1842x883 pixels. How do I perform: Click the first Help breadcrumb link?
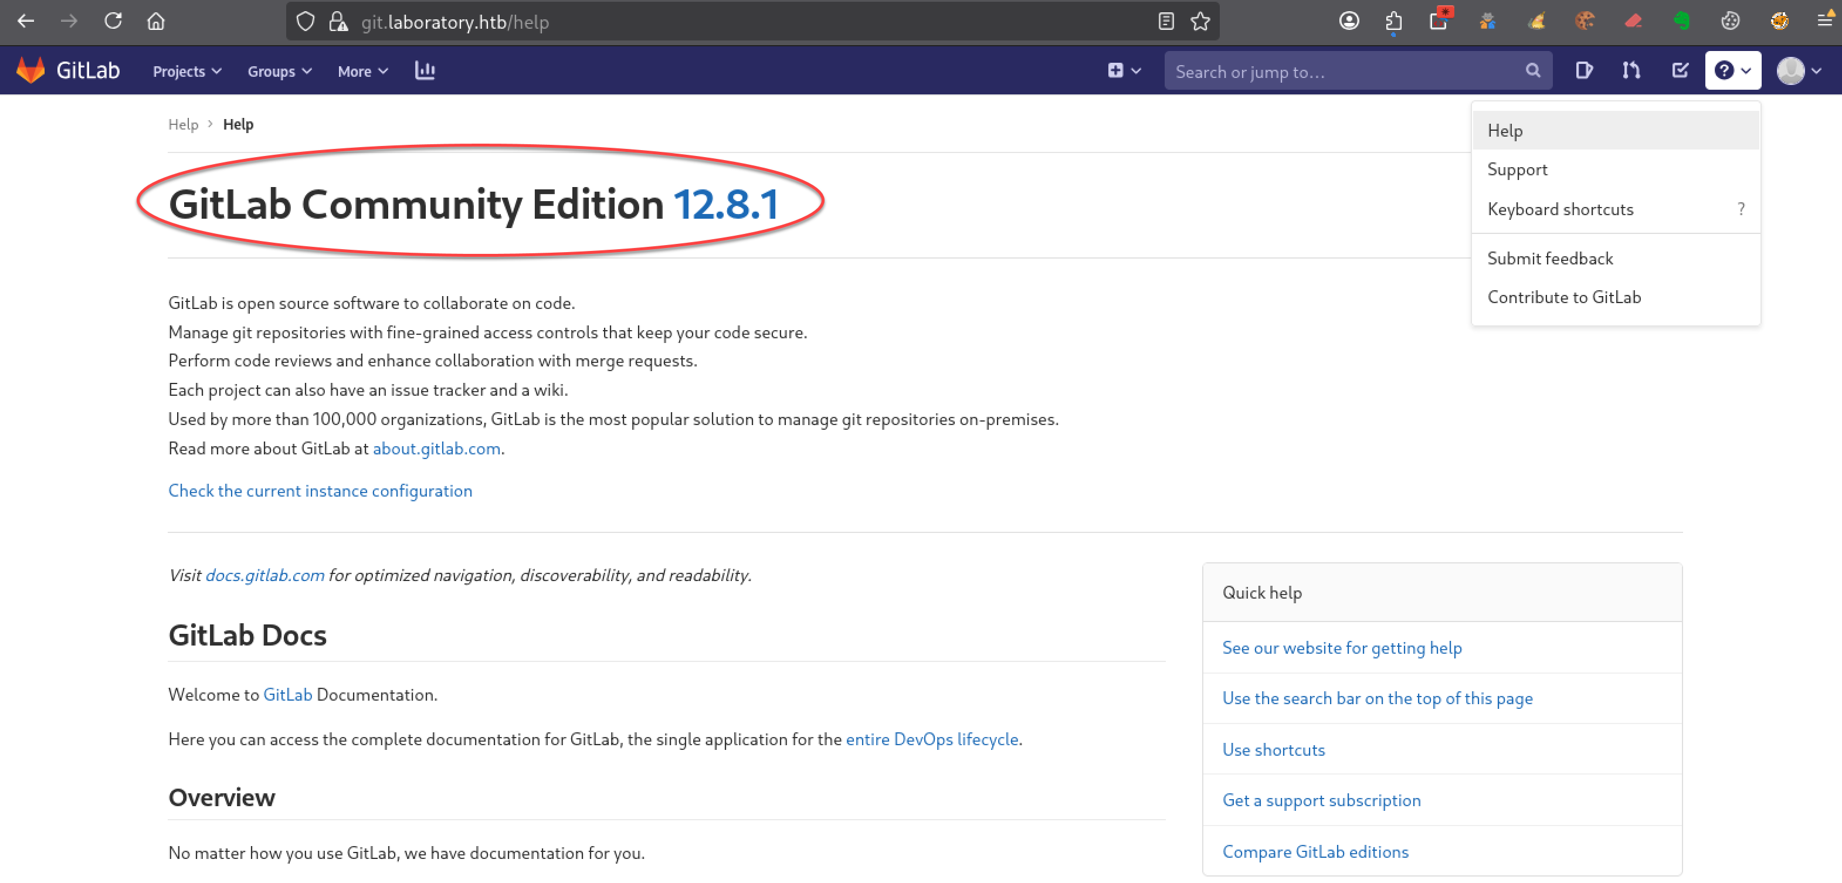[183, 124]
